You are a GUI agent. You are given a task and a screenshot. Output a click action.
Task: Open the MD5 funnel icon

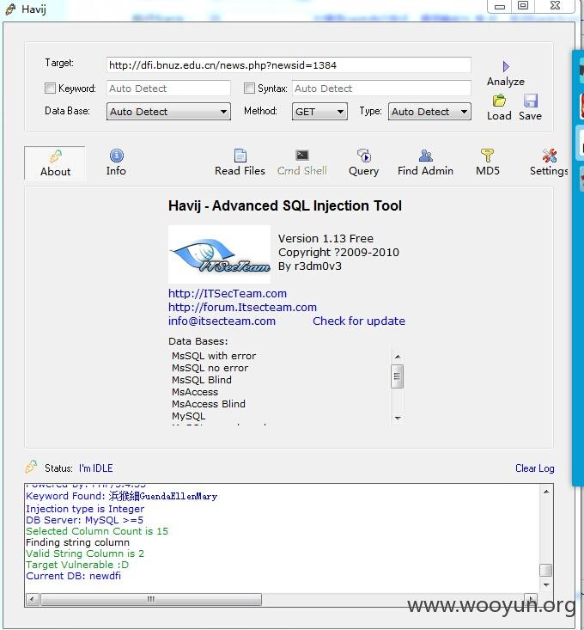487,156
